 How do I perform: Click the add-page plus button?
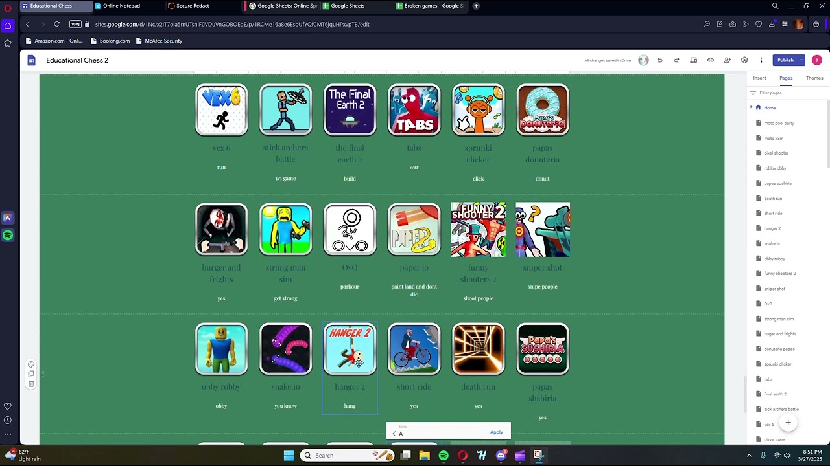[788, 423]
